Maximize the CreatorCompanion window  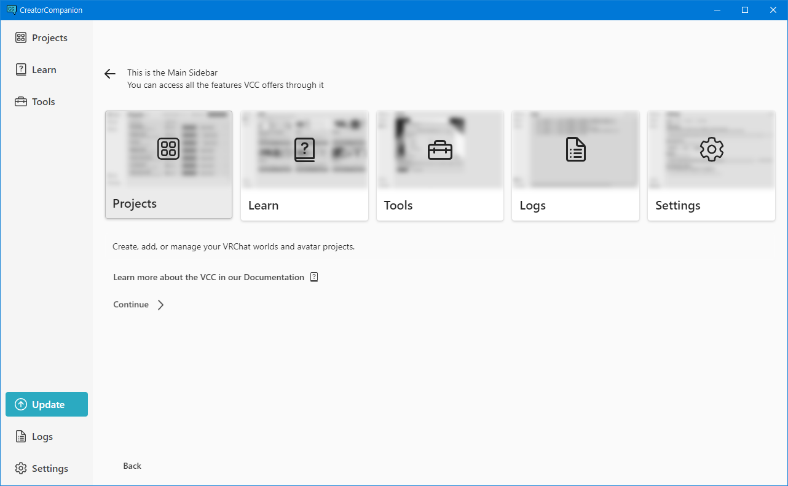tap(745, 10)
